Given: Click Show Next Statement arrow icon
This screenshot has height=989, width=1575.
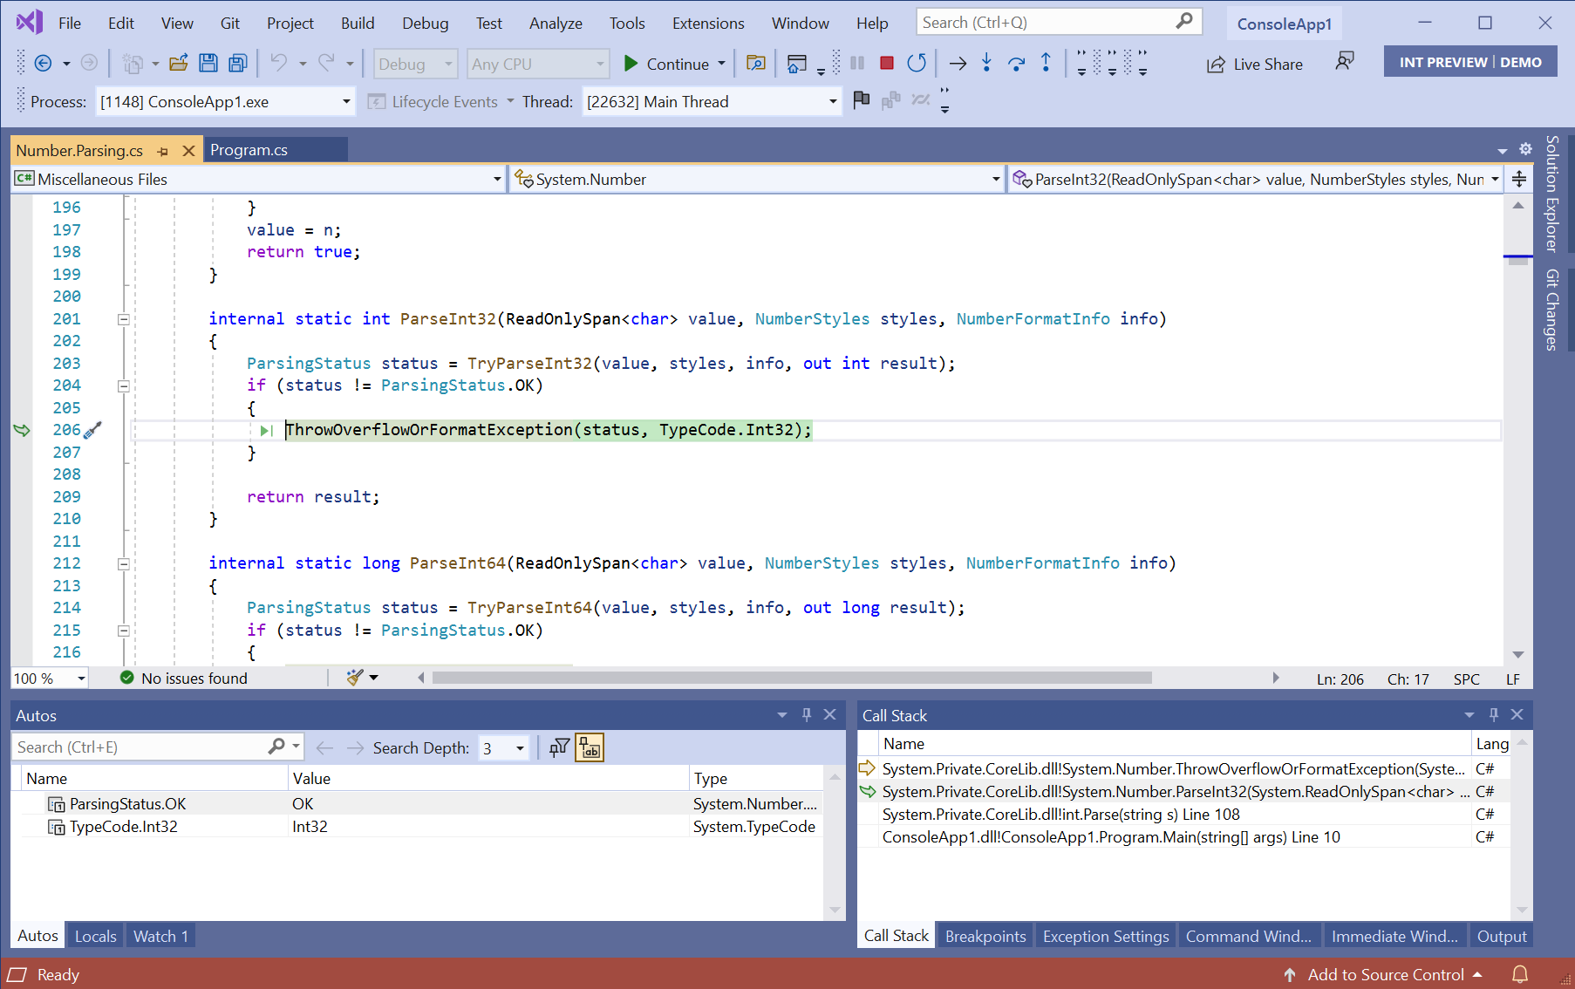Looking at the screenshot, I should pyautogui.click(x=958, y=63).
